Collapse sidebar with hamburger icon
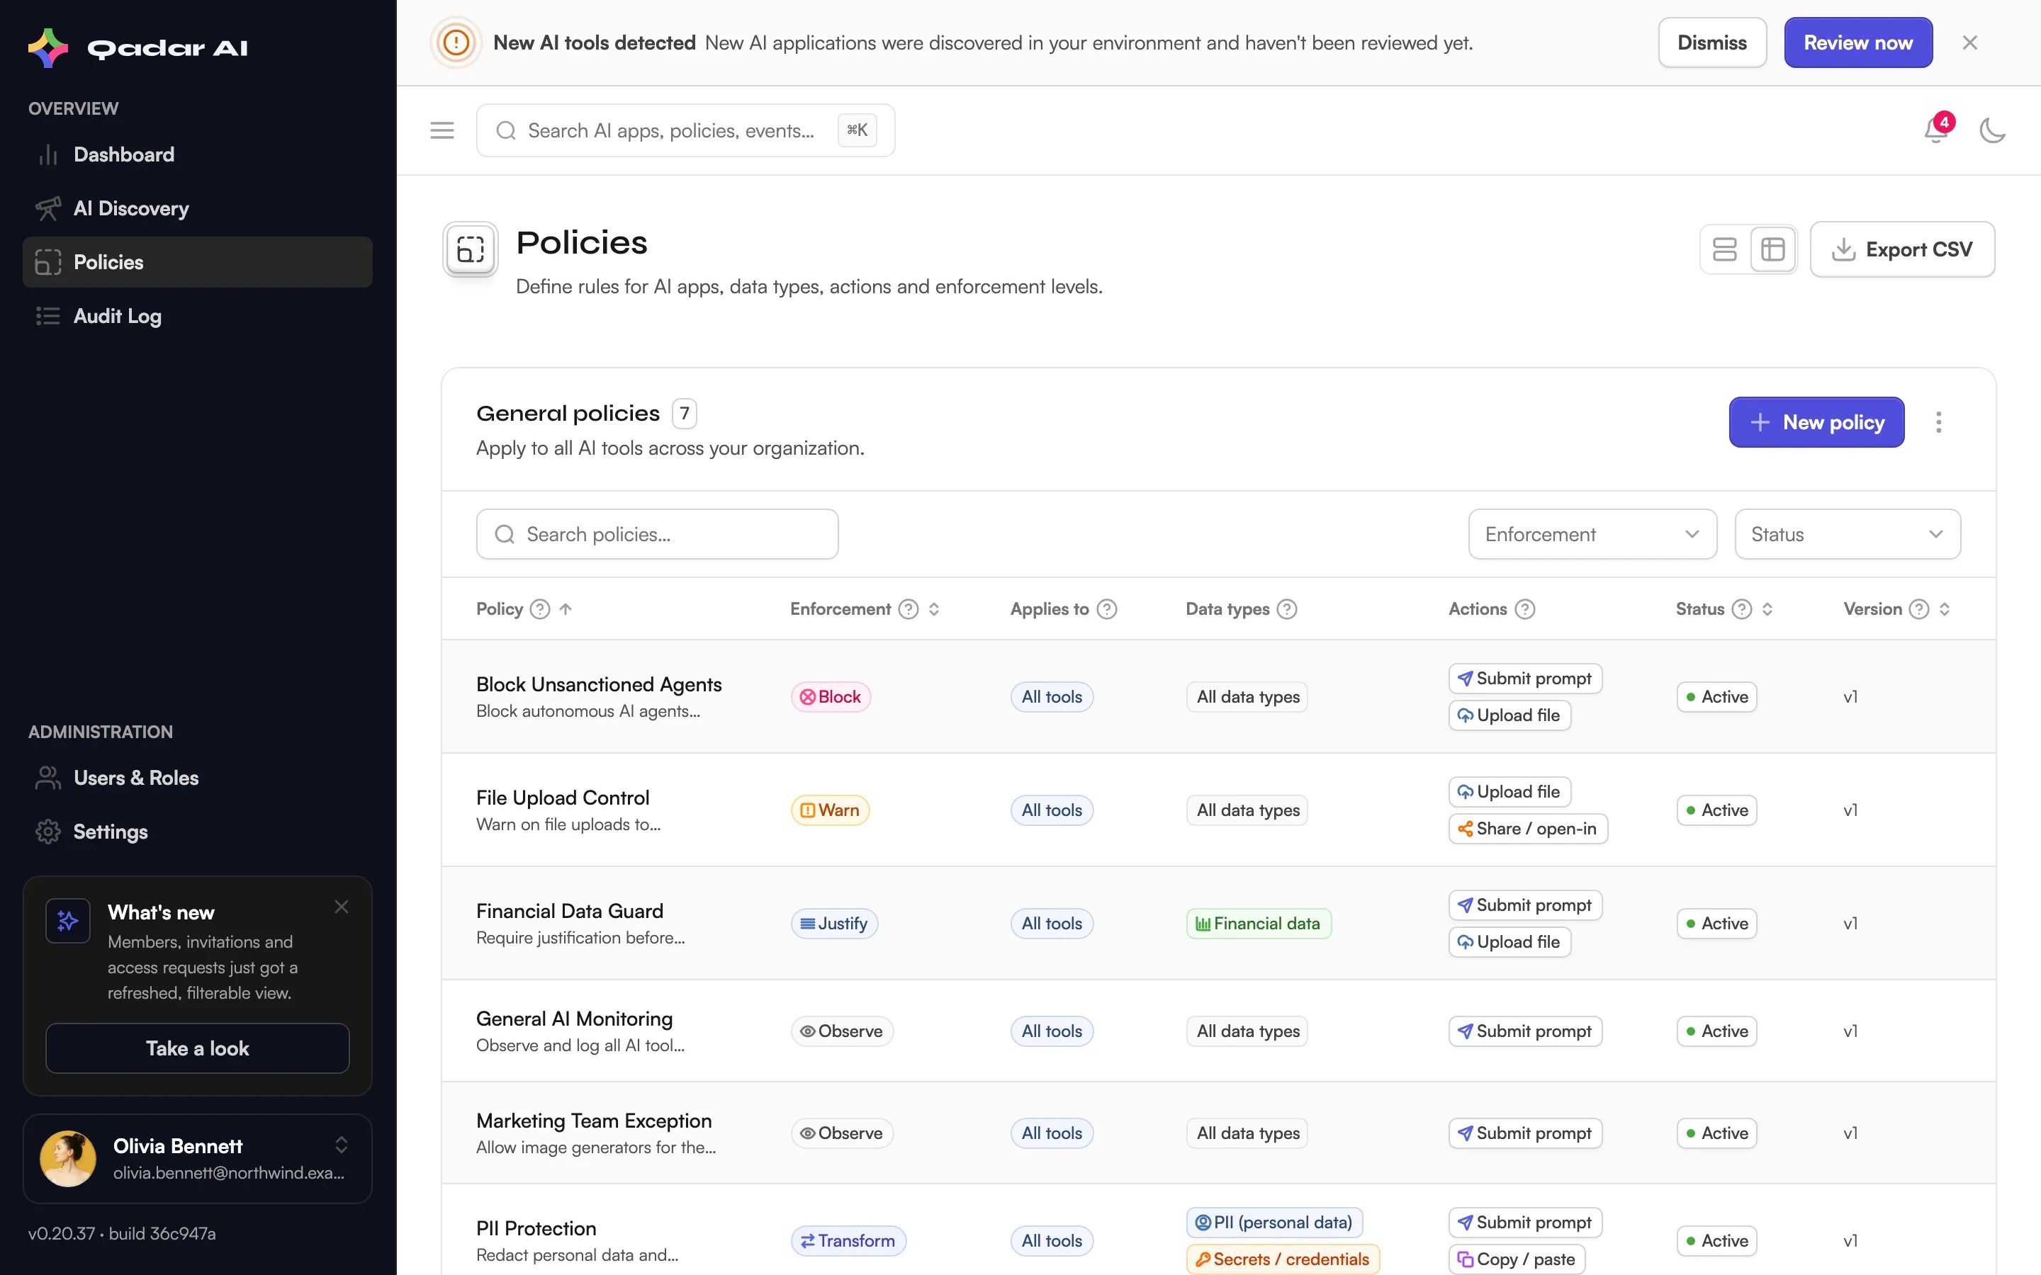The height and width of the screenshot is (1275, 2041). click(x=442, y=131)
